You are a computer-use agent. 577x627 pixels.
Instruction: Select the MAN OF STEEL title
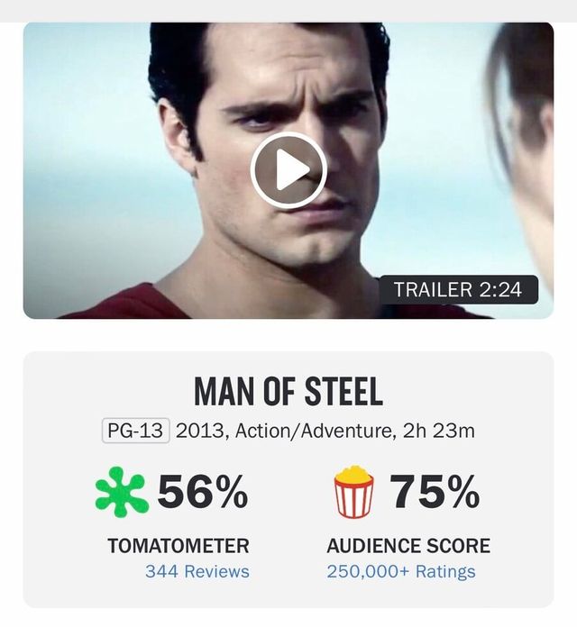tap(288, 392)
